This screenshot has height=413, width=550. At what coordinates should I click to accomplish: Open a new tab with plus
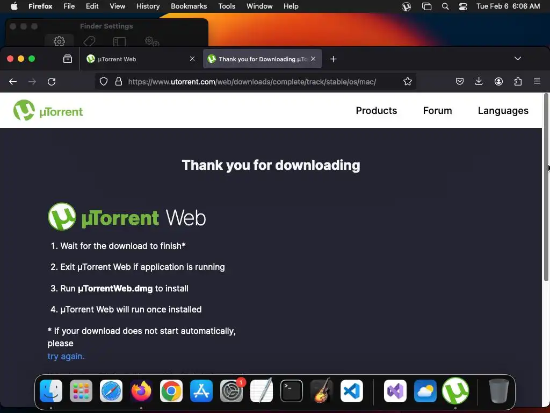tap(333, 59)
